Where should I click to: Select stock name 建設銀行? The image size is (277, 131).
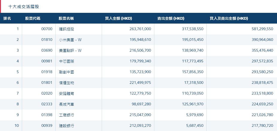point(66,126)
